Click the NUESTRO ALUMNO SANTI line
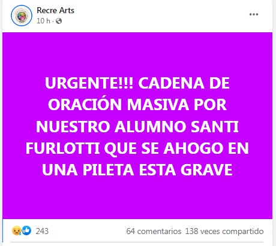The image size is (276, 246). click(x=137, y=126)
